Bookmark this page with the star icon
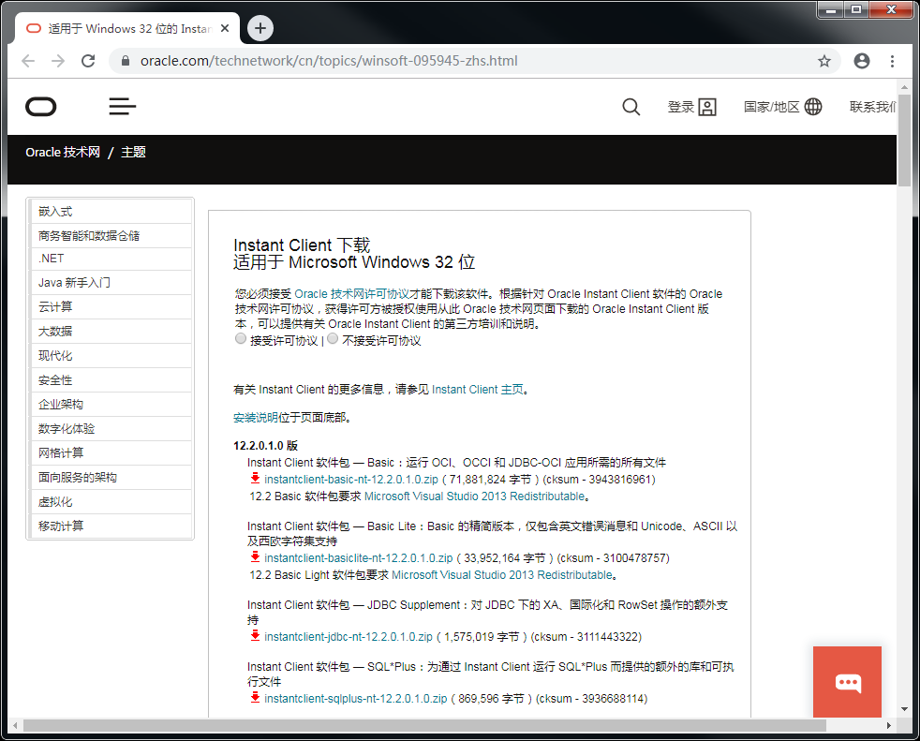The image size is (920, 741). click(824, 61)
